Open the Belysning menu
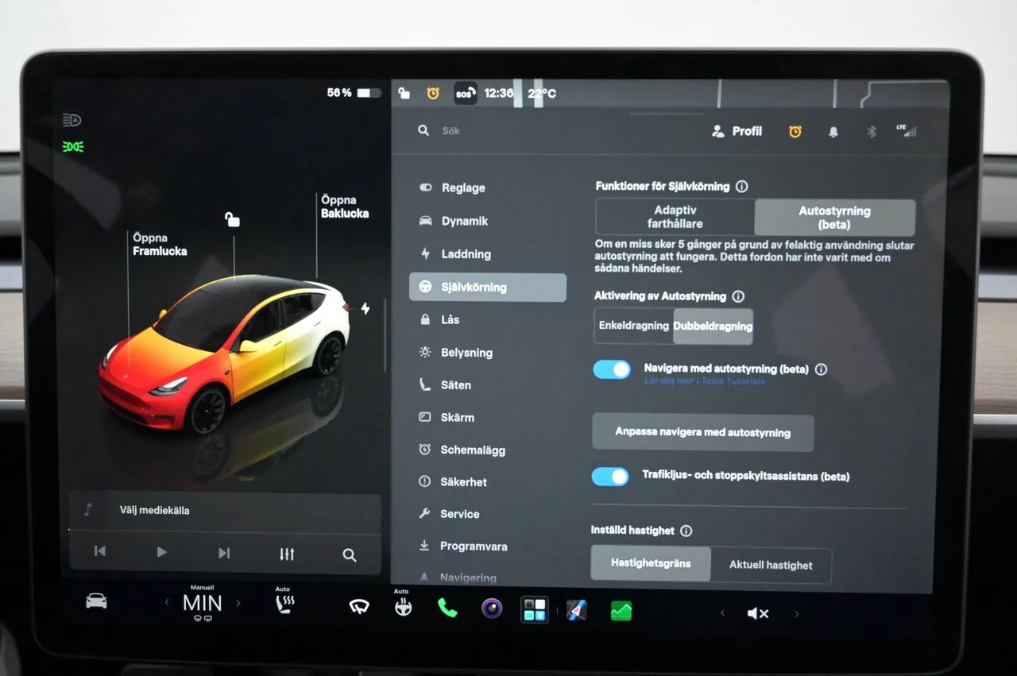The width and height of the screenshot is (1017, 676). (486, 353)
